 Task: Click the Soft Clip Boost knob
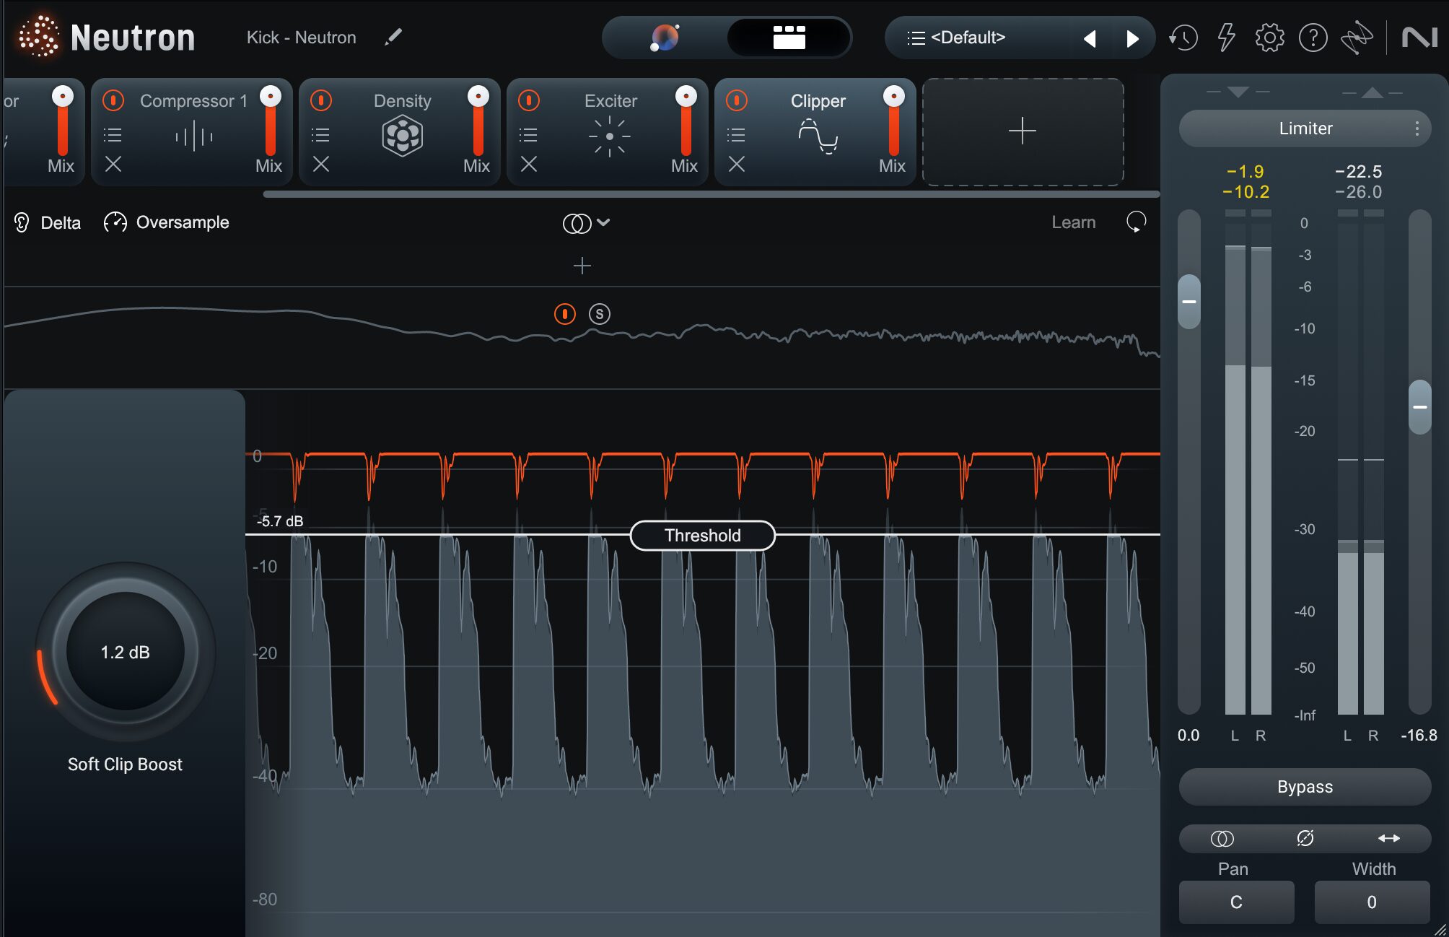(x=125, y=652)
